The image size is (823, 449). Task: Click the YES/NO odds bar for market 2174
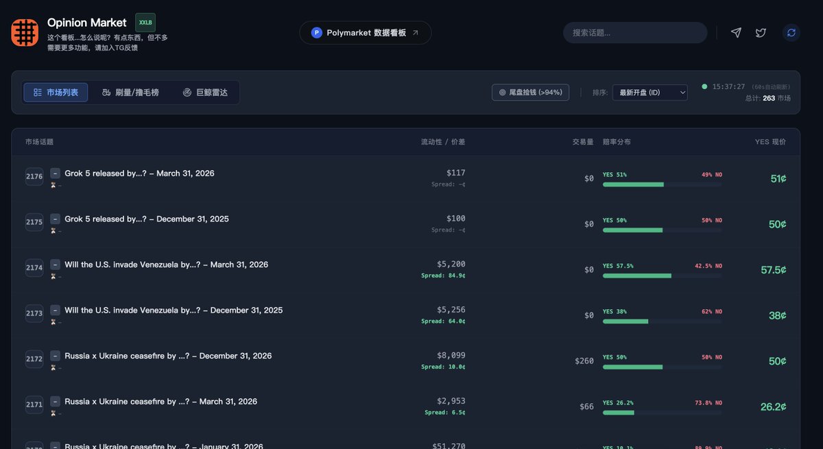coord(662,276)
